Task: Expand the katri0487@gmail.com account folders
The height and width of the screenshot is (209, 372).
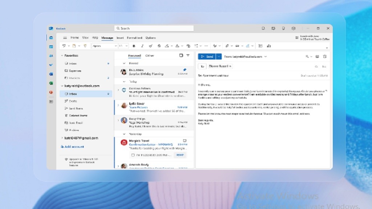Action: (62, 138)
